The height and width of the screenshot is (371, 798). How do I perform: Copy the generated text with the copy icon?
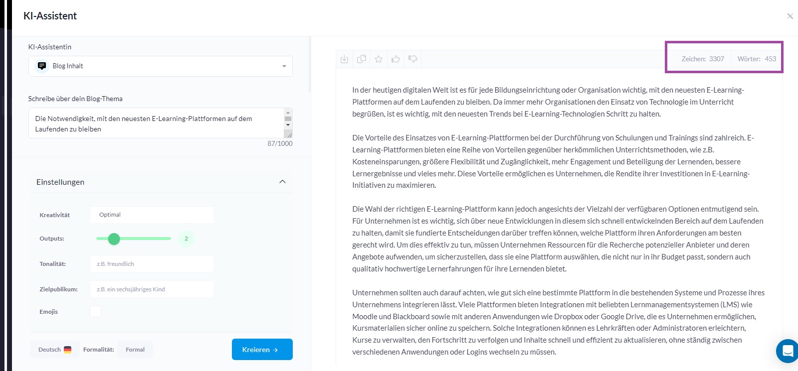pyautogui.click(x=362, y=59)
